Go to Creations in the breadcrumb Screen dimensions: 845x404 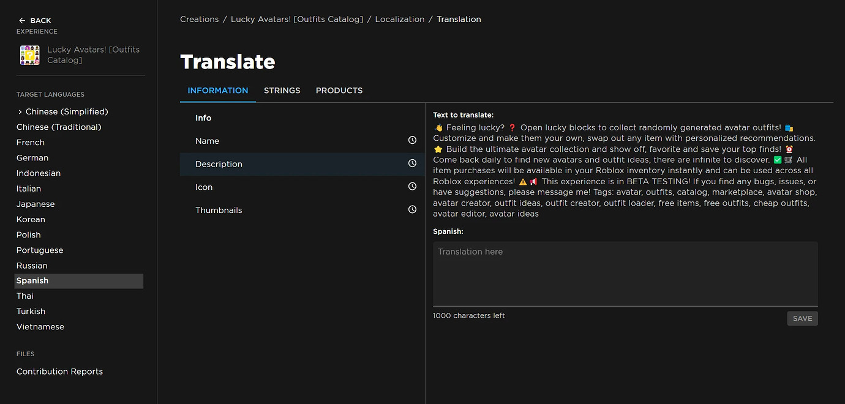pyautogui.click(x=199, y=20)
